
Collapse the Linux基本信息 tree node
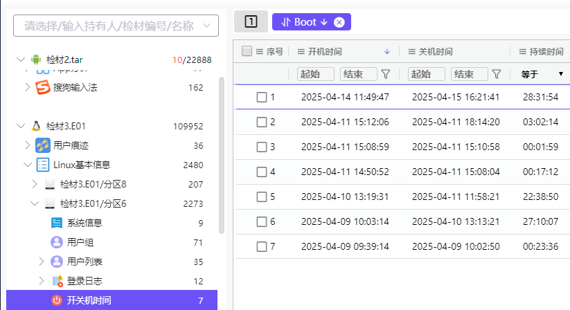click(28, 165)
